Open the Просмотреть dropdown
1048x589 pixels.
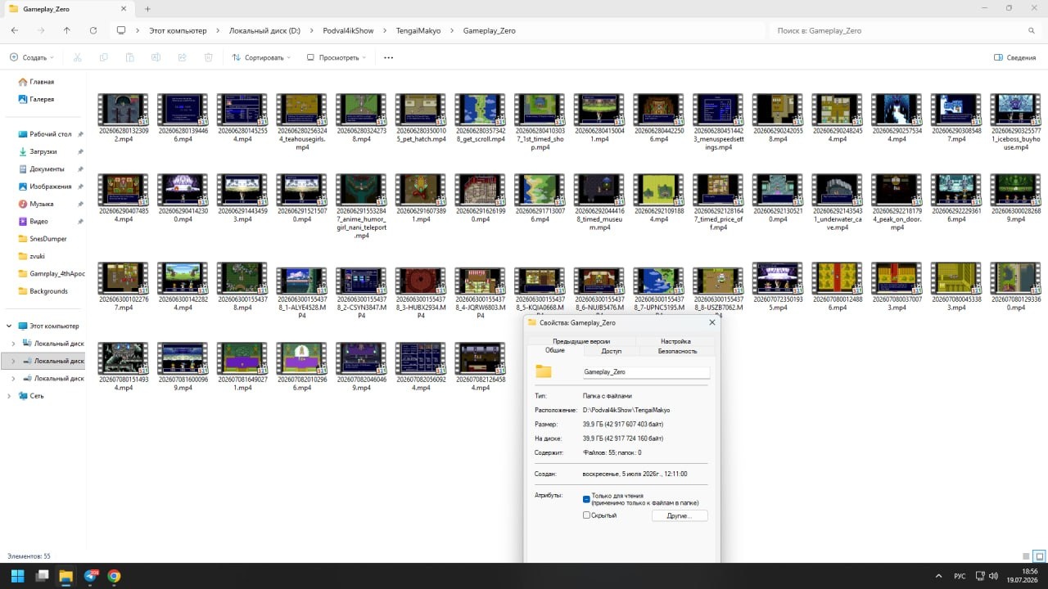[x=336, y=58]
